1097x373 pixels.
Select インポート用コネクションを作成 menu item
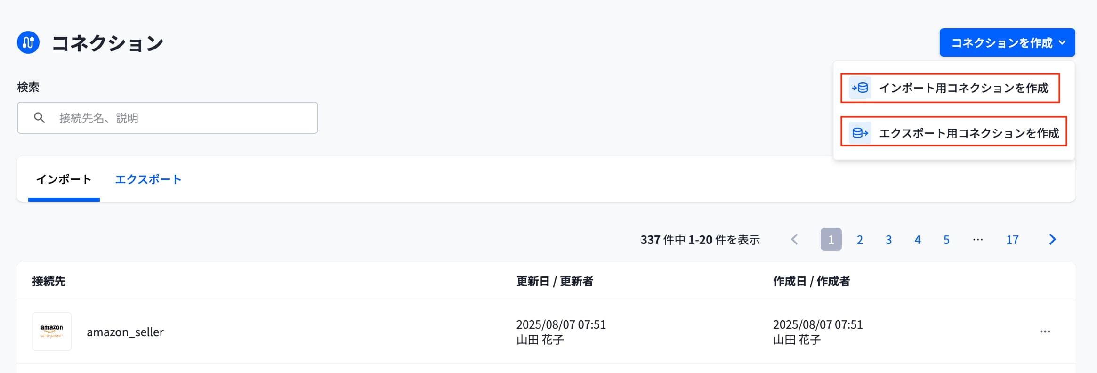click(950, 88)
